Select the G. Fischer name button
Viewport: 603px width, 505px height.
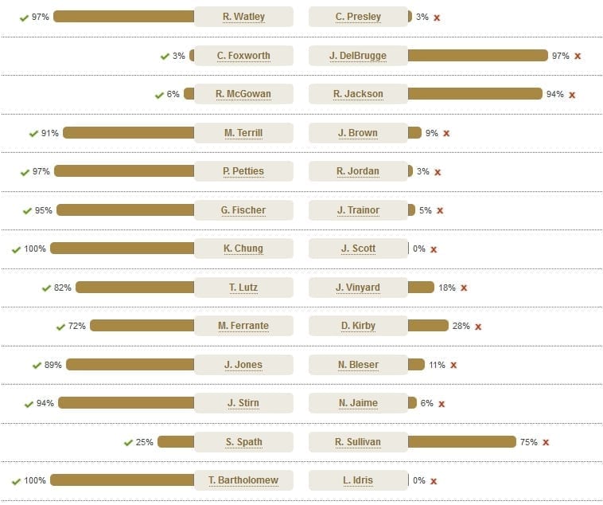(x=243, y=210)
